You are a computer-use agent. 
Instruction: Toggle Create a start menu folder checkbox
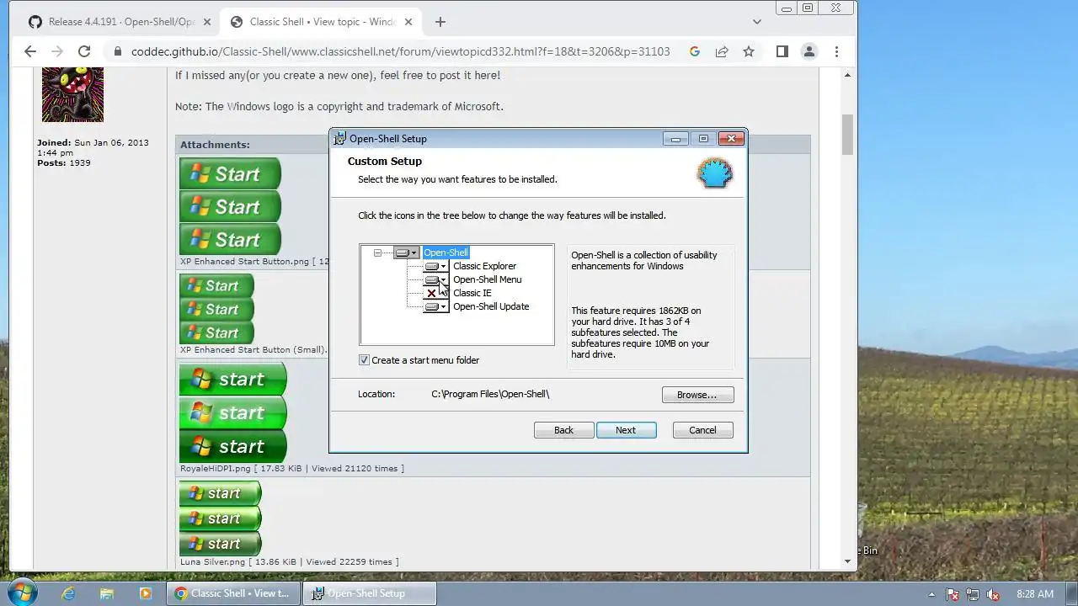pyautogui.click(x=364, y=360)
